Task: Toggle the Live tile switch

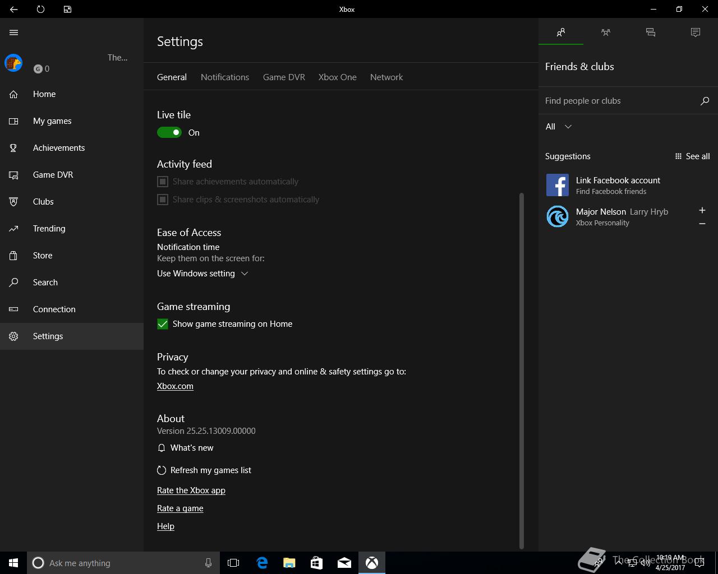Action: 169,133
